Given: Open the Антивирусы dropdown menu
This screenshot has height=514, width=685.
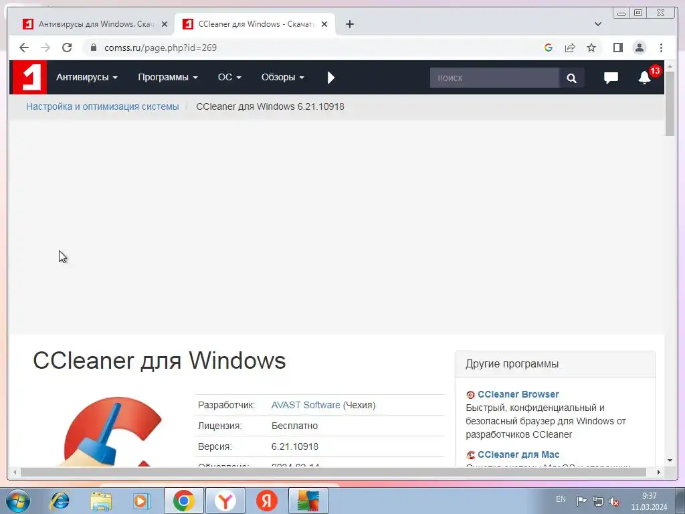Looking at the screenshot, I should coord(87,78).
